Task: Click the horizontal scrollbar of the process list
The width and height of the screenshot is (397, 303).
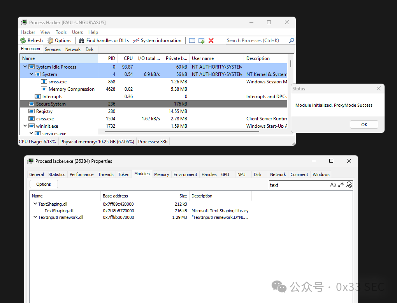Action: coord(182,132)
